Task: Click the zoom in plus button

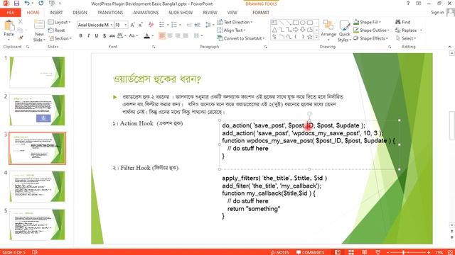Action: coord(428,252)
